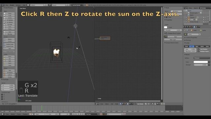211x119 pixels.
Task: Select the Hemi lamp type
Action: [x=202, y=46]
